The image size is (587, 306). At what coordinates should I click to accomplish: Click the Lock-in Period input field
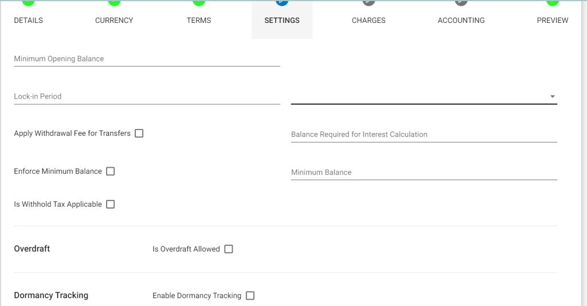147,96
